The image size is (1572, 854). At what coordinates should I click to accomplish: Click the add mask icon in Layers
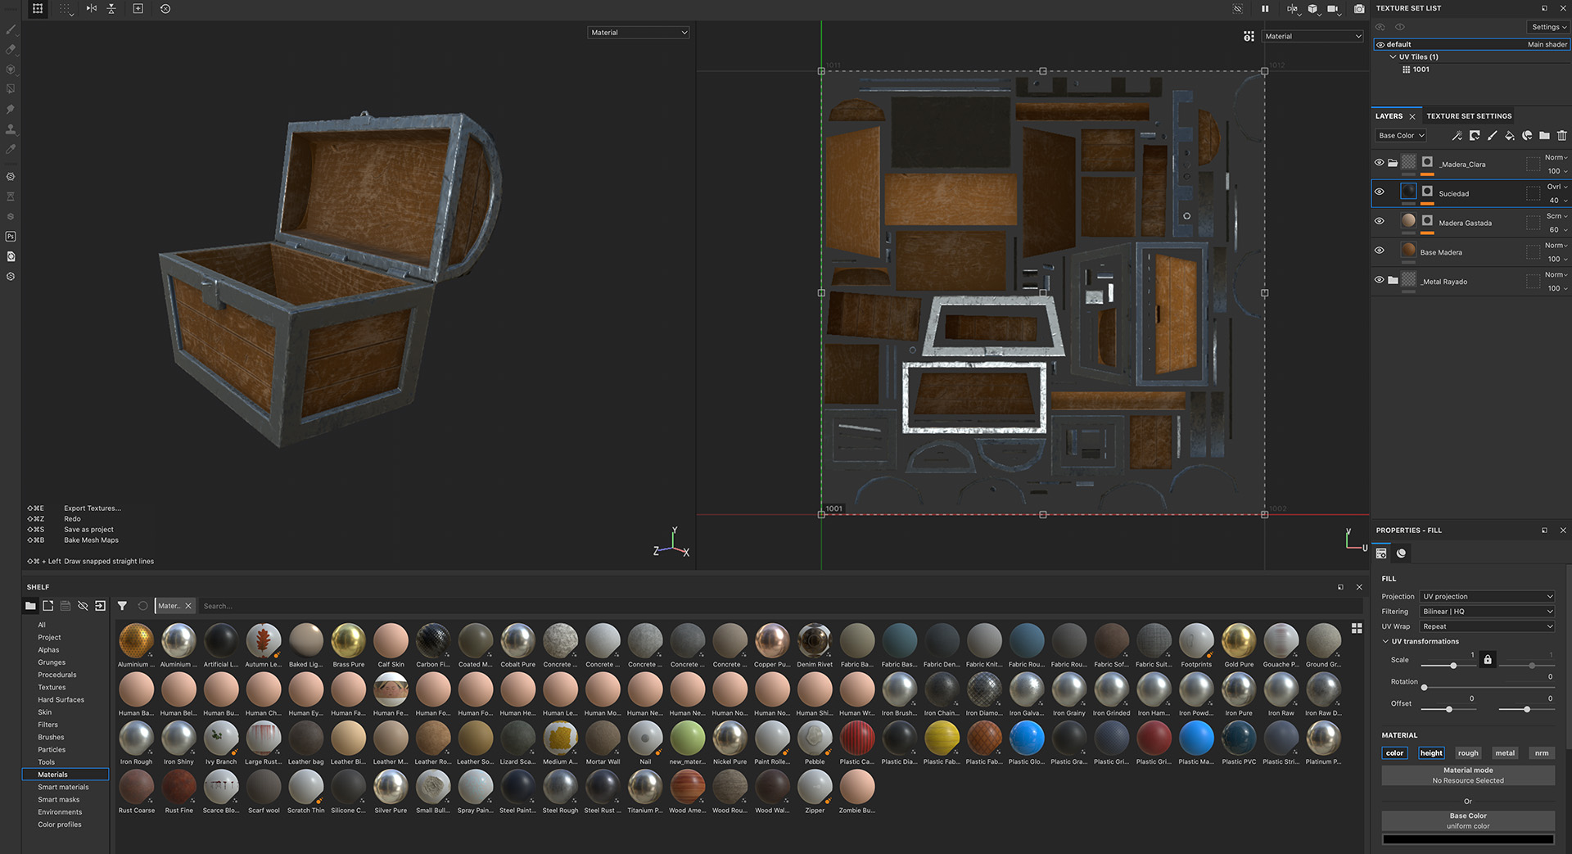(1475, 136)
